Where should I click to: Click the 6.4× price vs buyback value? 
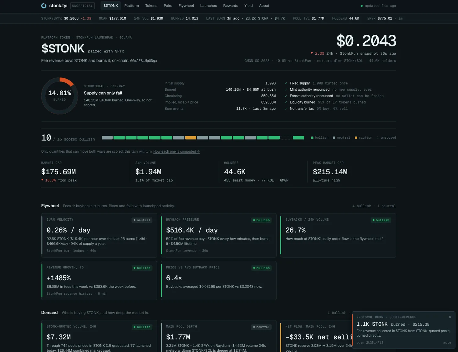pos(174,278)
